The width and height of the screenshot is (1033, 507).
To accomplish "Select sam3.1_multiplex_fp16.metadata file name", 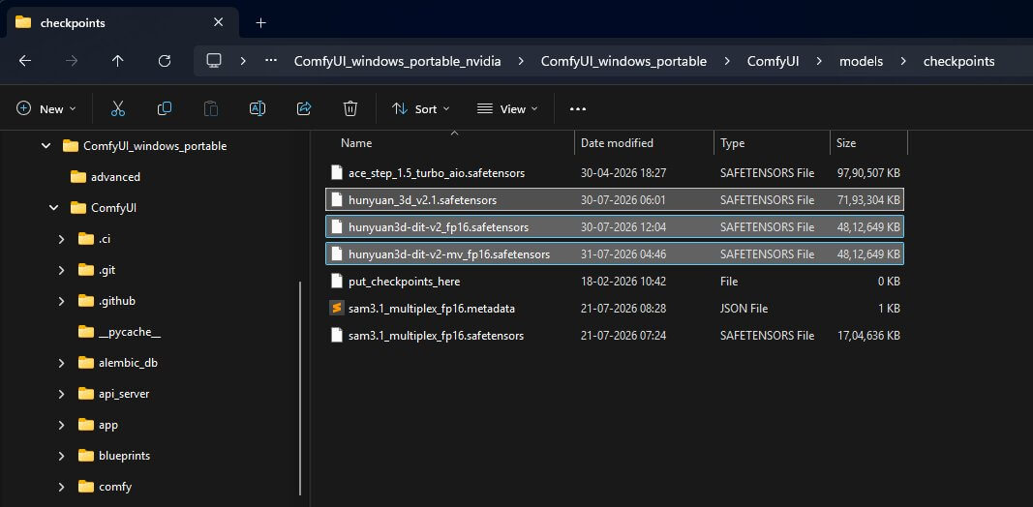I will [432, 308].
